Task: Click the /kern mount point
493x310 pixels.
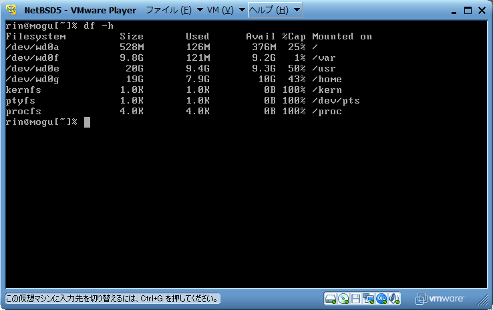Action: [327, 90]
